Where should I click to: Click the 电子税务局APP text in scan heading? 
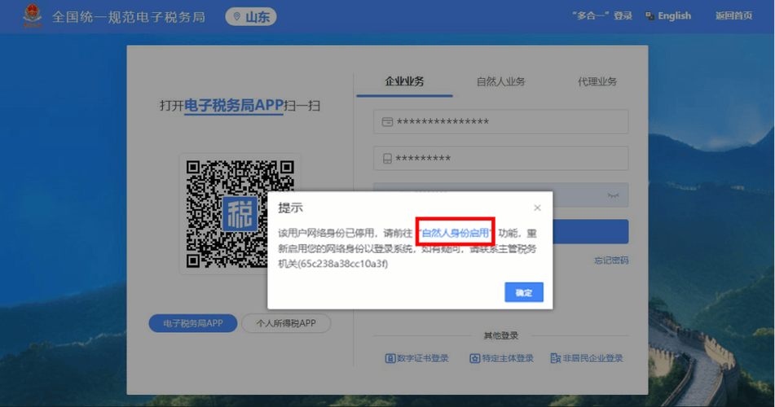point(234,105)
